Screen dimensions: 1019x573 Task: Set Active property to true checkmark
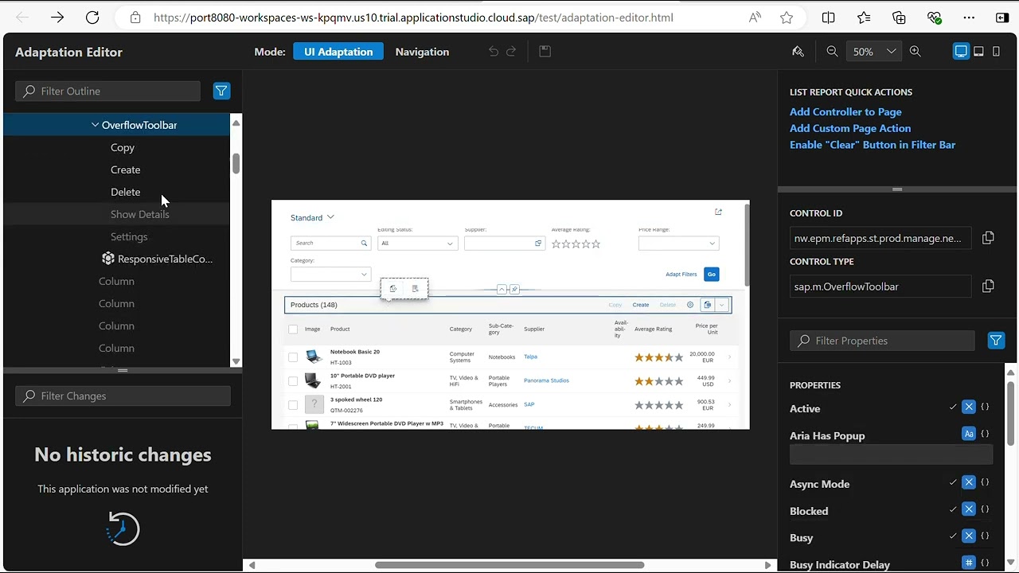click(953, 407)
